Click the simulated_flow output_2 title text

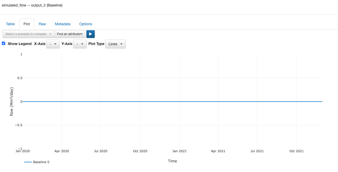(32, 5)
